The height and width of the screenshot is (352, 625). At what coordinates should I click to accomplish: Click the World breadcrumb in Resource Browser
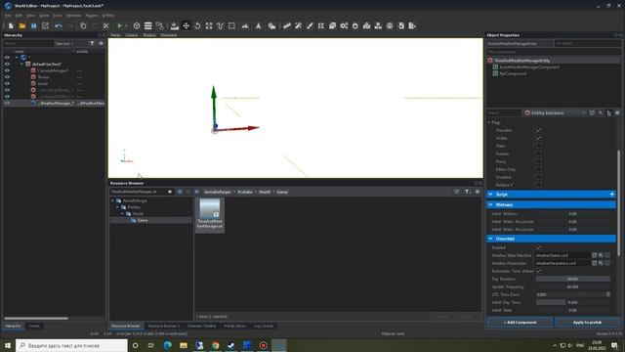(265, 192)
